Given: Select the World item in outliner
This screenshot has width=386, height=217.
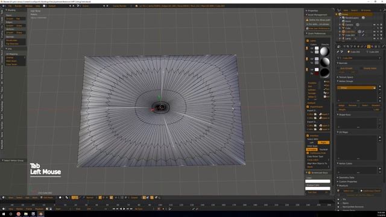Looking at the screenshot, I should (x=348, y=21).
